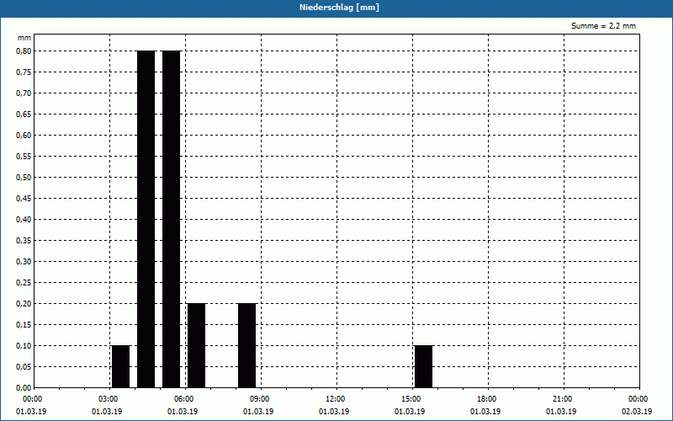Click the 0,50 y-axis value
Screen dimensions: 673x421
[x=24, y=178]
